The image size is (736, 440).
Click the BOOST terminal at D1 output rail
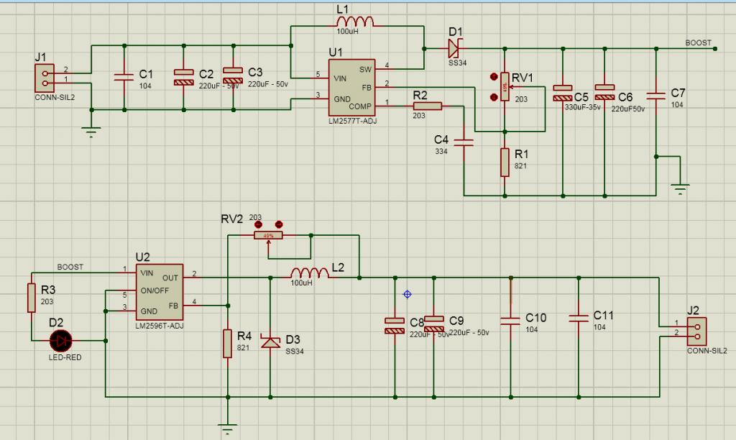715,49
